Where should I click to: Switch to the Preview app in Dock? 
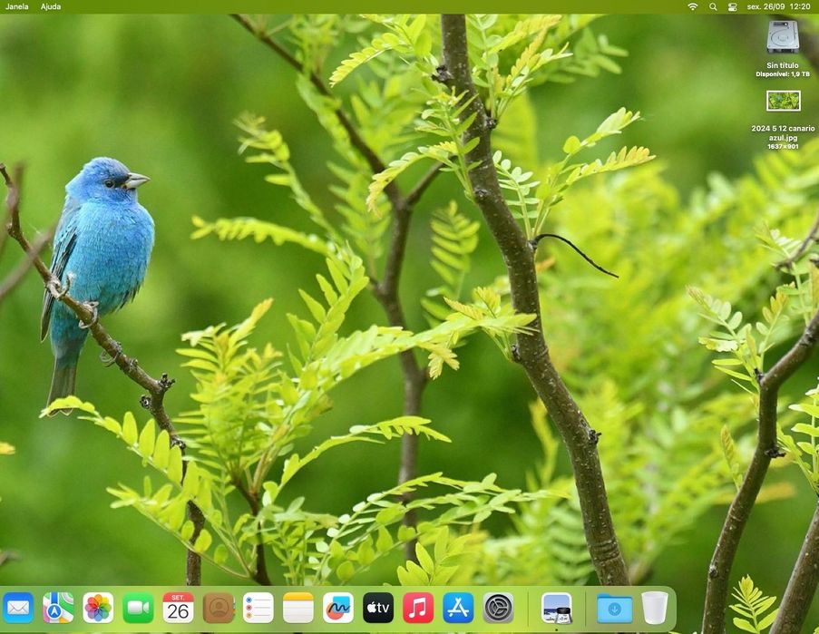point(556,608)
